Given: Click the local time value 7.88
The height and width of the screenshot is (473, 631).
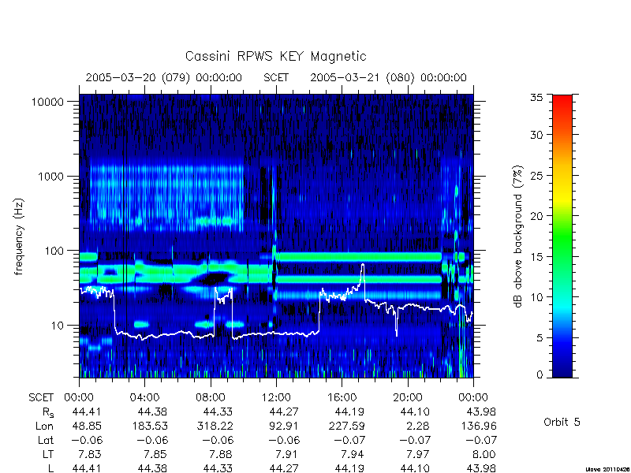Looking at the screenshot, I should click(x=221, y=455).
